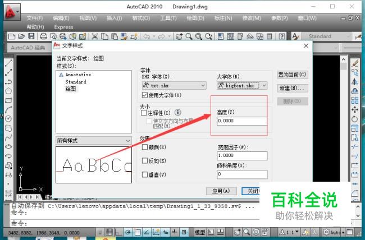Screen dimensions: 365x240
Task: Select the Array modify tool
Action: (x=355, y=100)
